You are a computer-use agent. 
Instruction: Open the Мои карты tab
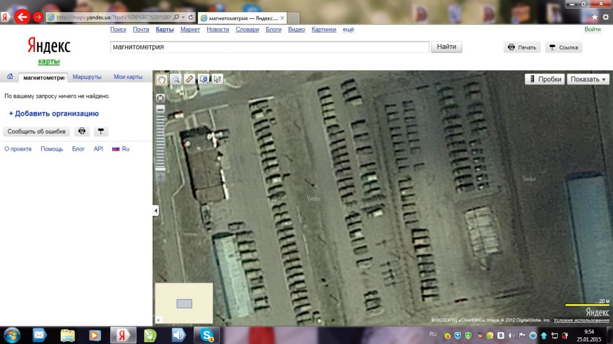point(128,77)
